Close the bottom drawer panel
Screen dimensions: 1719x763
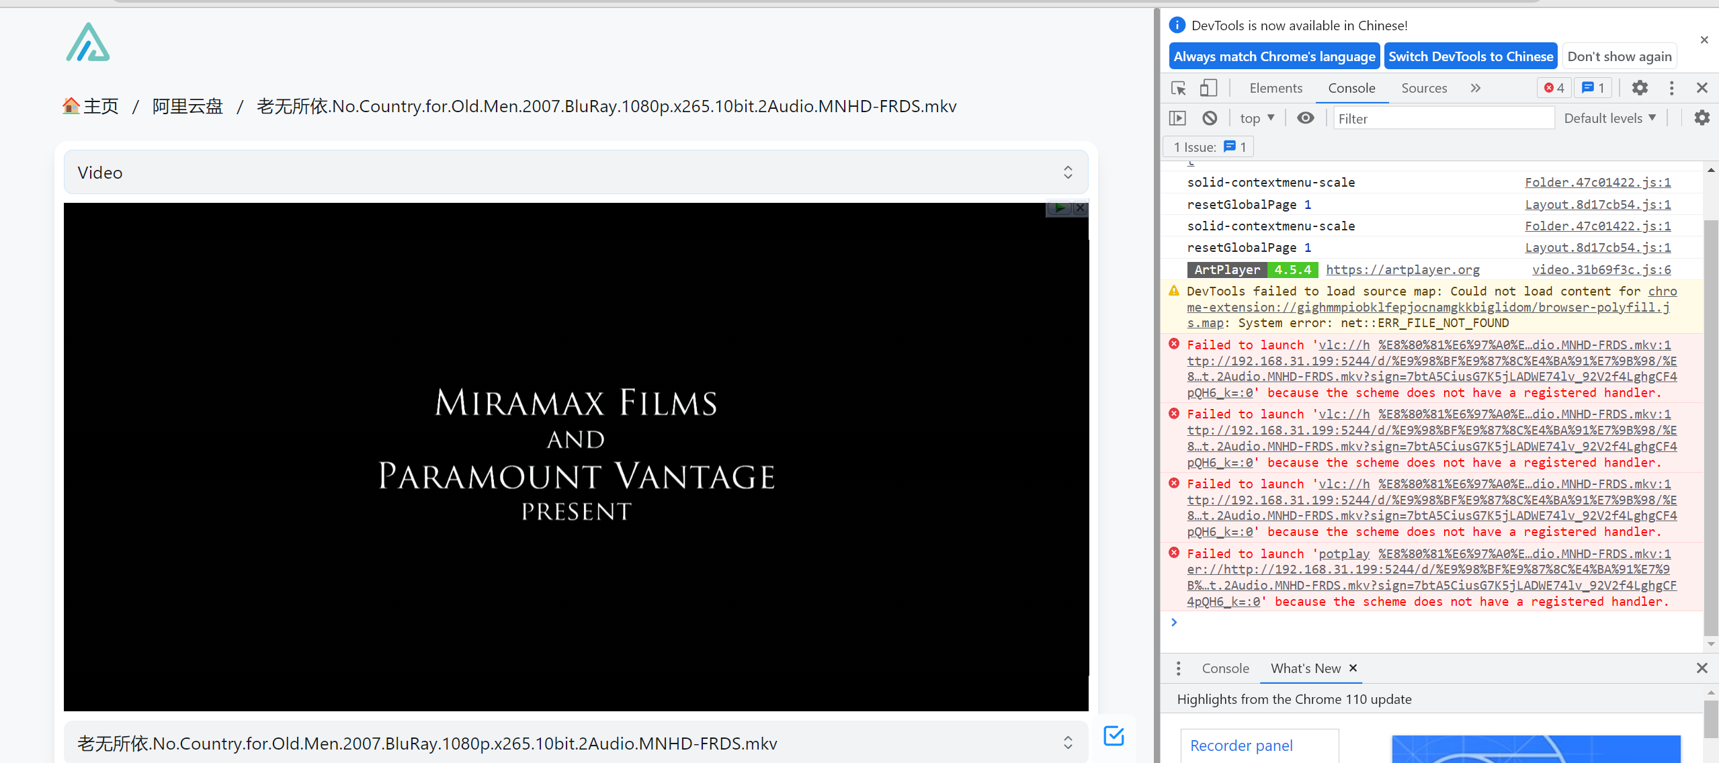pyautogui.click(x=1702, y=668)
